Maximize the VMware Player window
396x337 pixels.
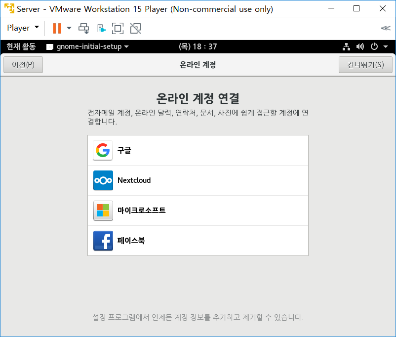point(356,8)
